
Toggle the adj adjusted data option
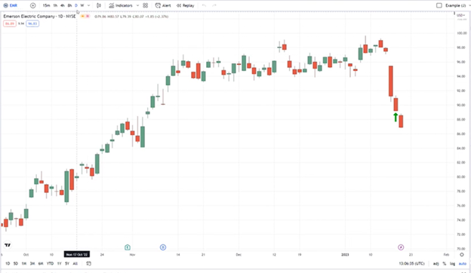[x=436, y=264]
